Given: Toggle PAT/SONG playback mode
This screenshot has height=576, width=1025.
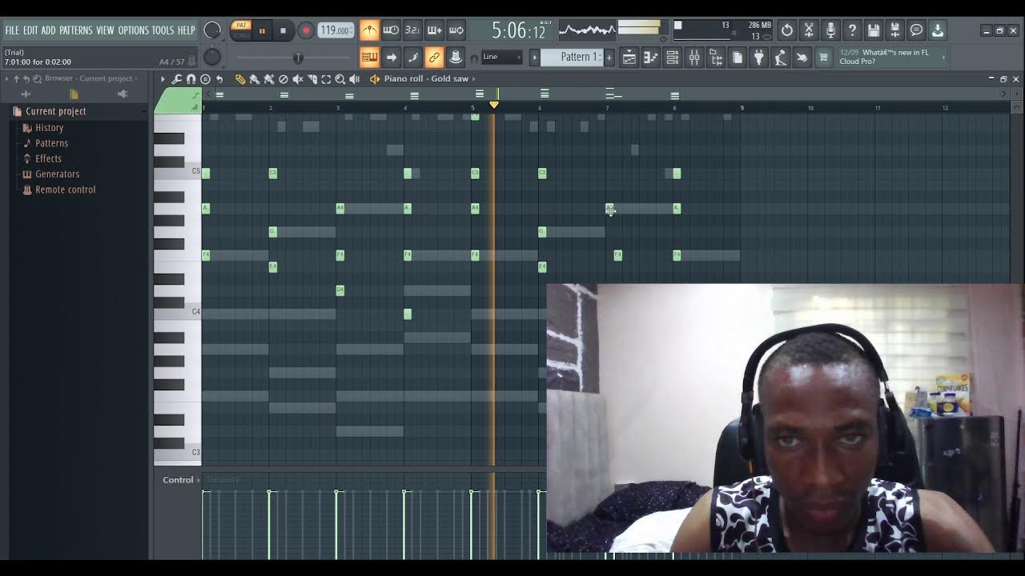Looking at the screenshot, I should click(x=241, y=30).
